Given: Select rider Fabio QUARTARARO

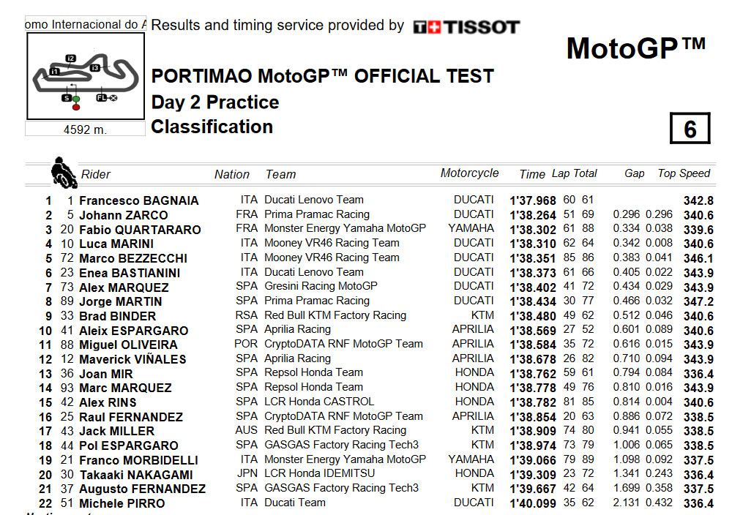Looking at the screenshot, I should [x=140, y=230].
